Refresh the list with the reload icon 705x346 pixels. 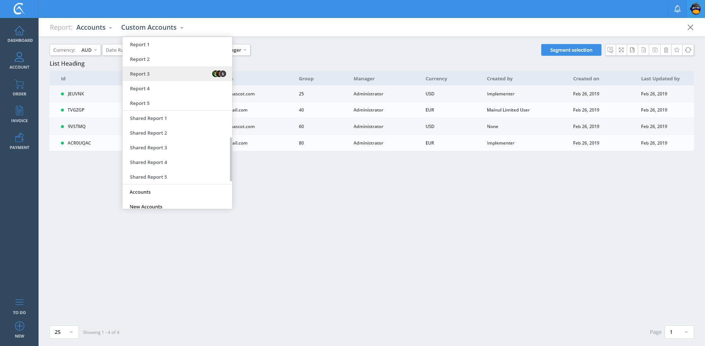pos(688,50)
